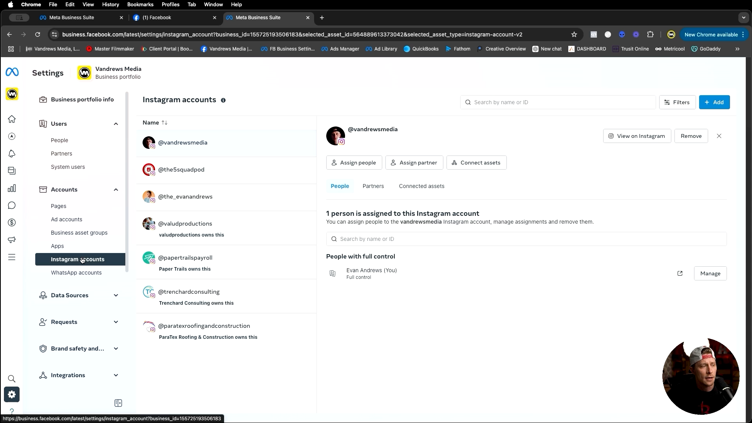
Task: Select the People tab
Action: point(340,186)
